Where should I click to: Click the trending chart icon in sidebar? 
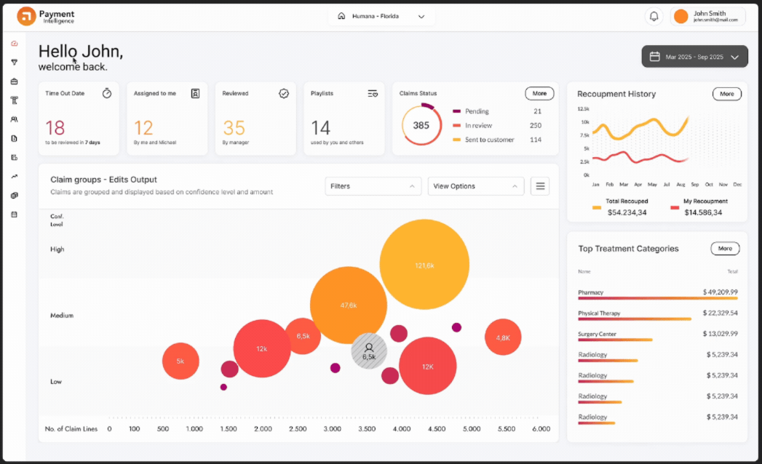[x=14, y=176]
